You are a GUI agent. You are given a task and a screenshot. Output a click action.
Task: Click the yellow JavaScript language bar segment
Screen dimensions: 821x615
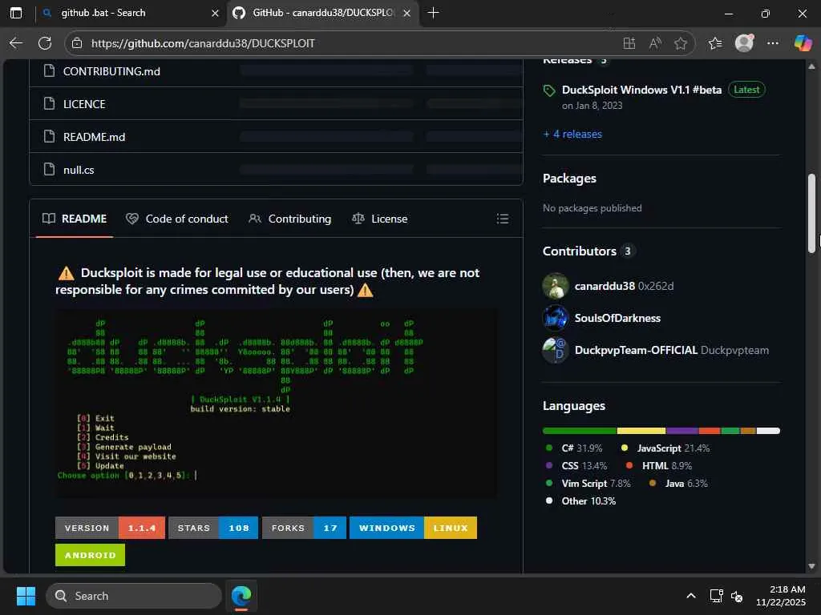point(641,431)
